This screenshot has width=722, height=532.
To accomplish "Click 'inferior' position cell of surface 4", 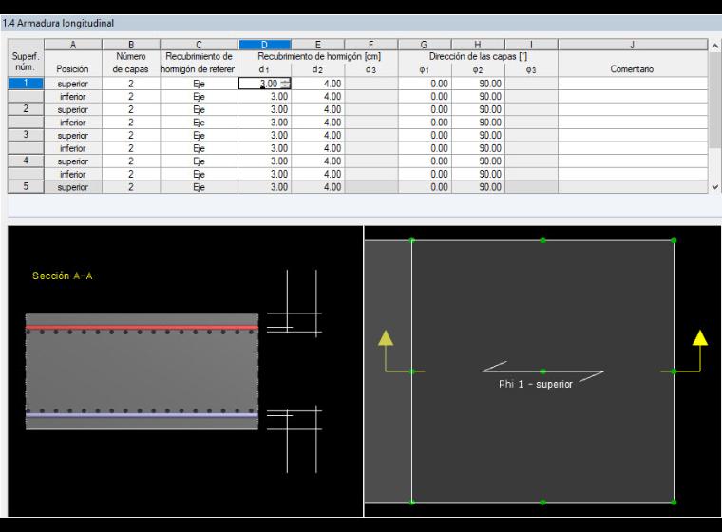I will coord(73,174).
